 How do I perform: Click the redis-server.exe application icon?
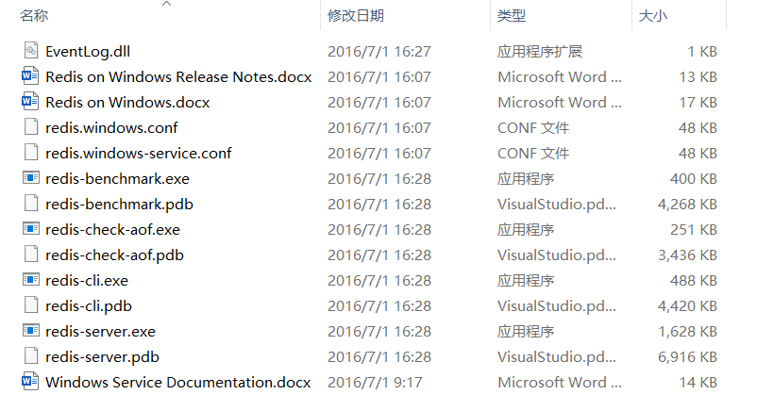(31, 331)
